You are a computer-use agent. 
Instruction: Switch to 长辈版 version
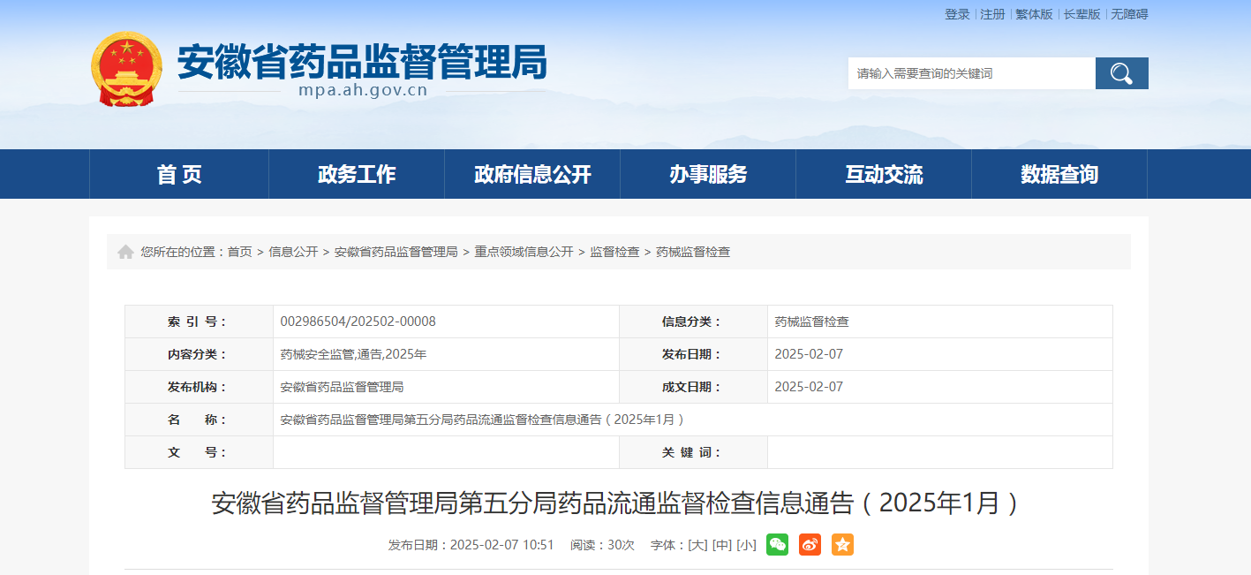[1081, 14]
